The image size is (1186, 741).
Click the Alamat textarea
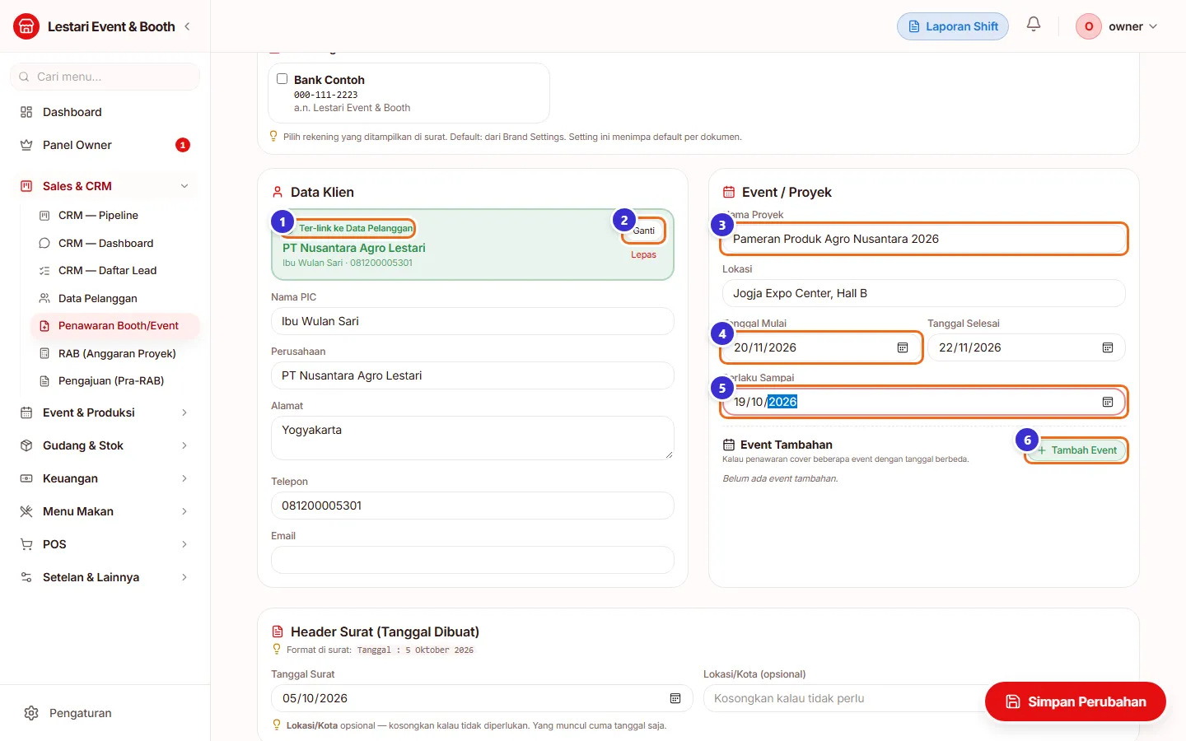(x=473, y=438)
